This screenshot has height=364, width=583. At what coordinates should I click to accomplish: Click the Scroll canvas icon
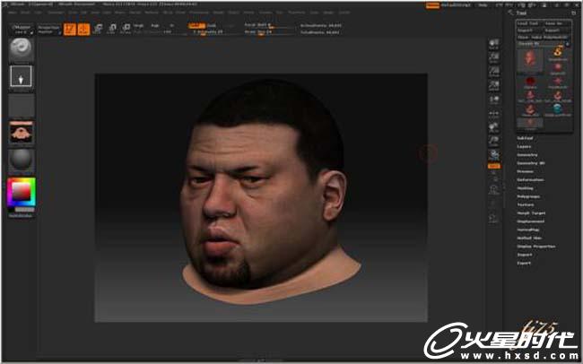tap(494, 44)
